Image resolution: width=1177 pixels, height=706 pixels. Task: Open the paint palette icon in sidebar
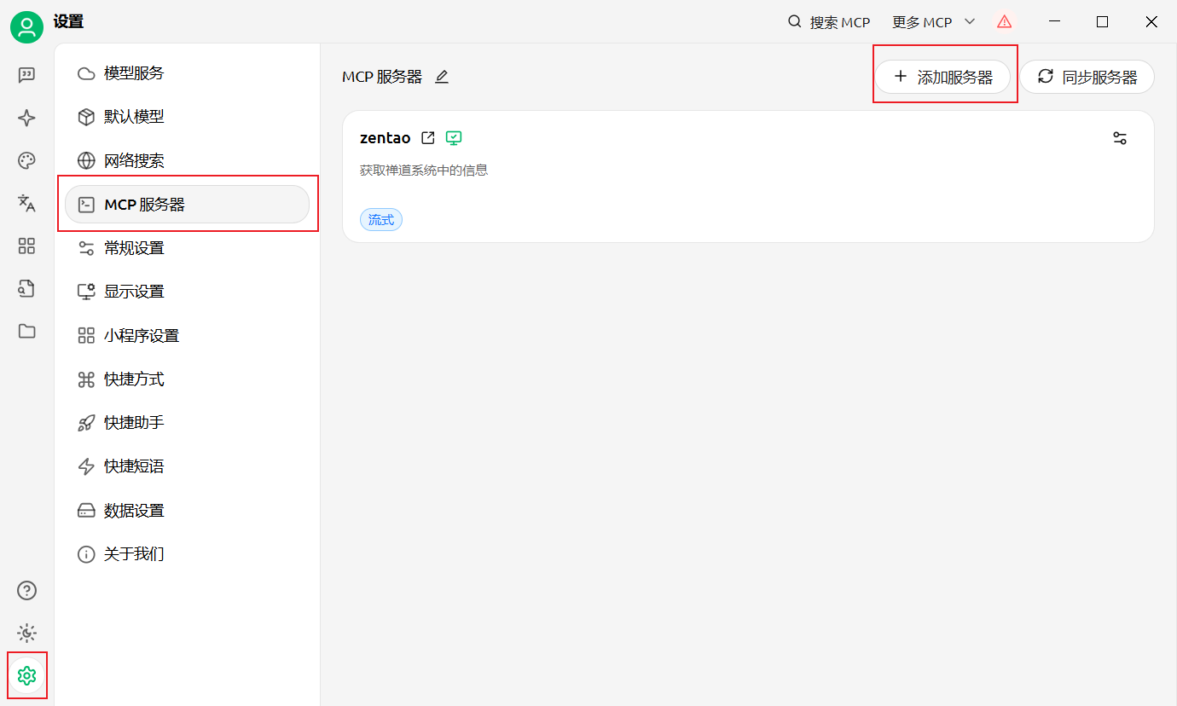click(x=26, y=161)
